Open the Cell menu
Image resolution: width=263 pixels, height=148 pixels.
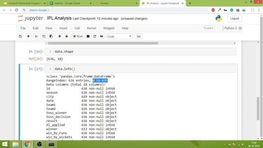(77, 28)
